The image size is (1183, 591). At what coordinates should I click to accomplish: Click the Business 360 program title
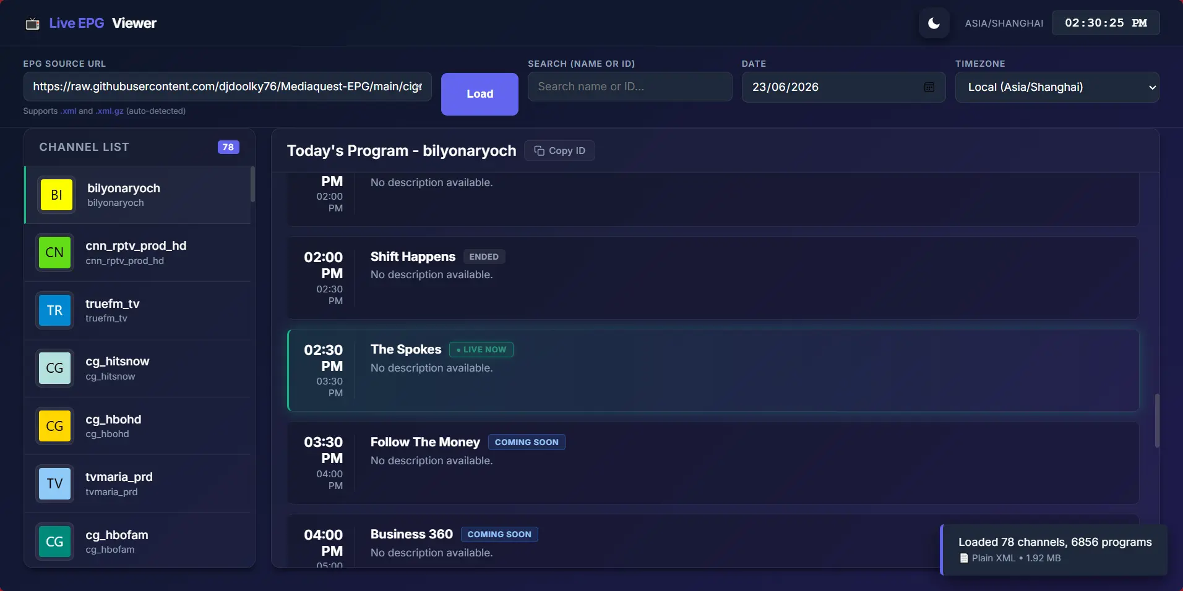(411, 534)
